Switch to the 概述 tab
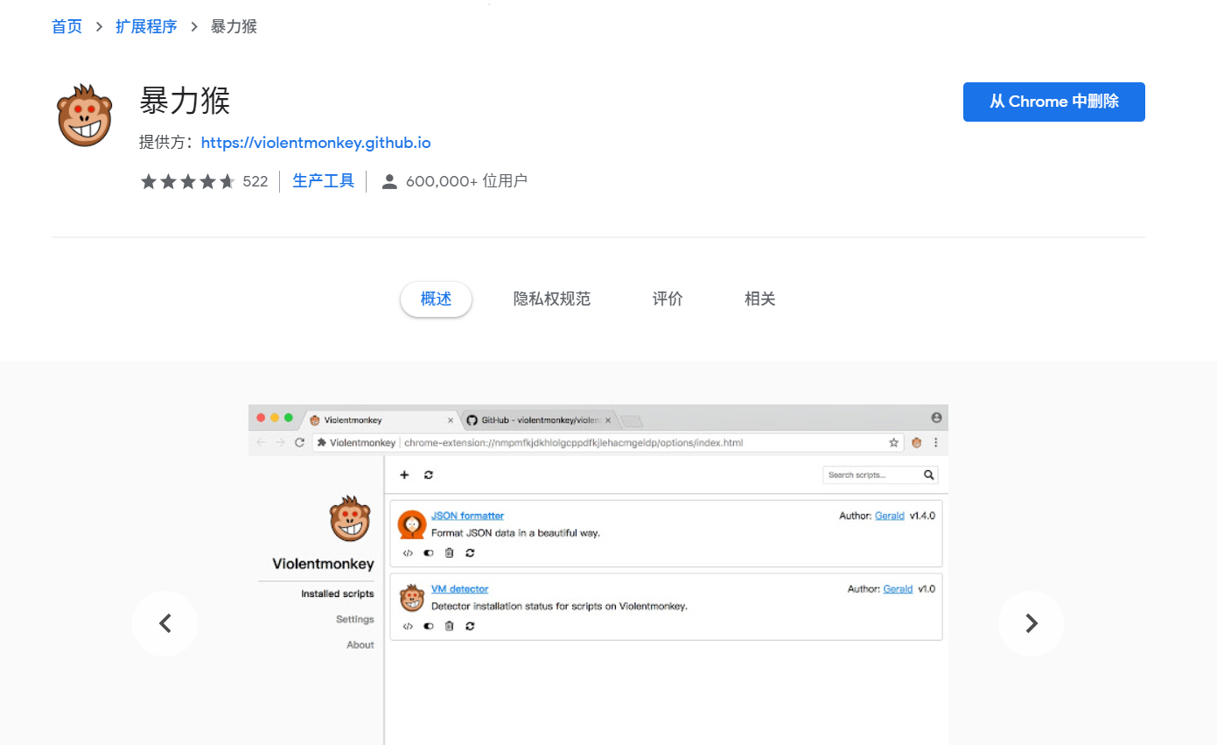 [x=436, y=299]
